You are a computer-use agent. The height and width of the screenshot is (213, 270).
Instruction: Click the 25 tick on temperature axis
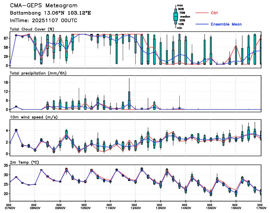click(x=6, y=184)
